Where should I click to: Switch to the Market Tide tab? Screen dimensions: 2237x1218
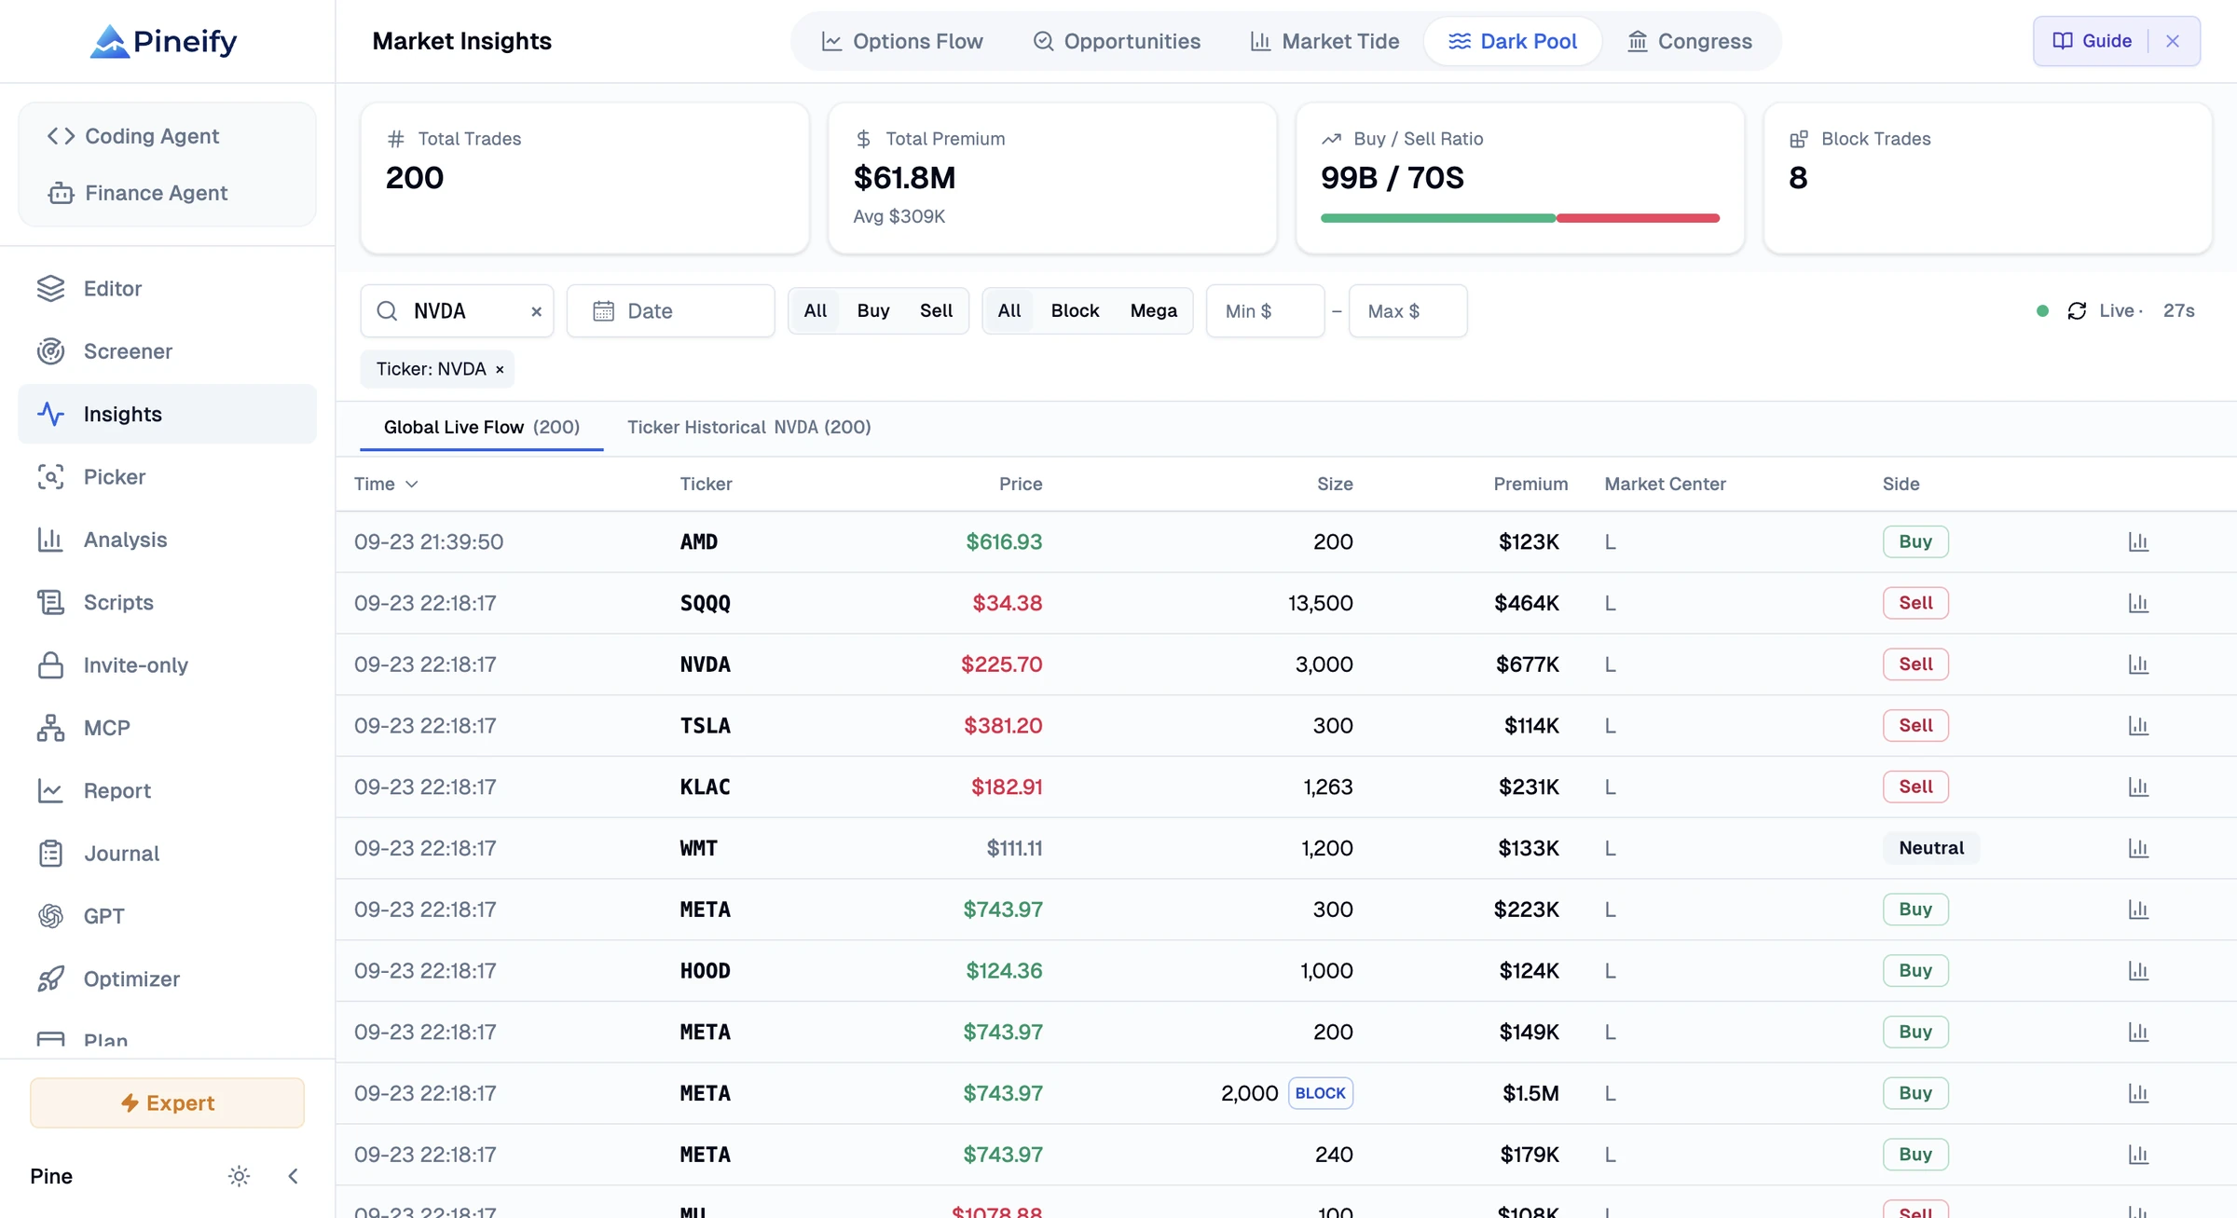tap(1324, 41)
